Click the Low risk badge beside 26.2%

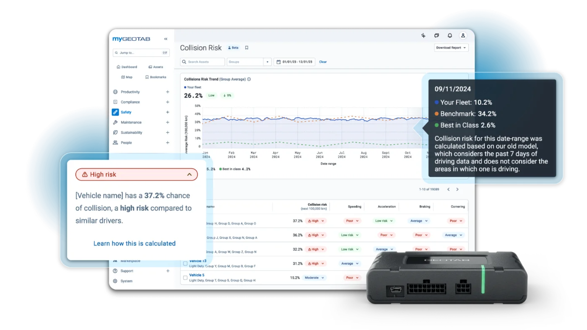pos(211,95)
